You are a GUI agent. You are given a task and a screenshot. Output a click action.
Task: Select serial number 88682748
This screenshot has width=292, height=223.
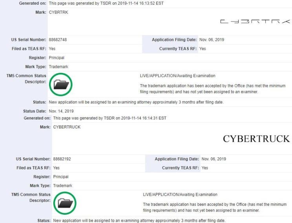point(58,40)
